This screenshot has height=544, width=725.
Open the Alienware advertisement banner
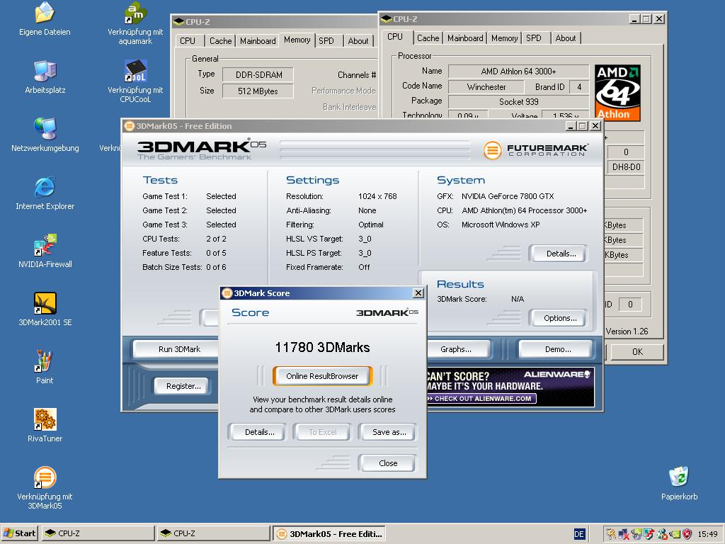click(510, 387)
